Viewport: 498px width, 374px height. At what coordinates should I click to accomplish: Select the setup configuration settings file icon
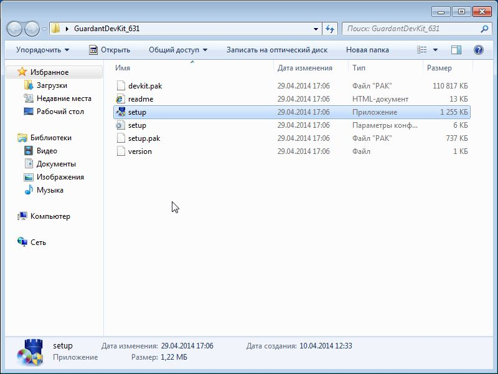click(x=121, y=125)
